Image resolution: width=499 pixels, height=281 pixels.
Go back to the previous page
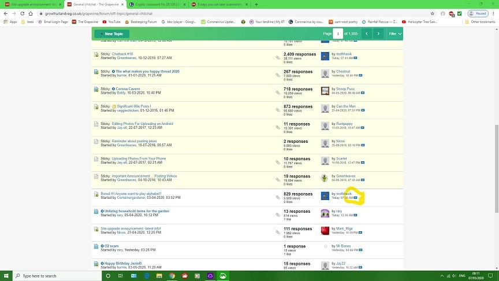[x=6, y=13]
